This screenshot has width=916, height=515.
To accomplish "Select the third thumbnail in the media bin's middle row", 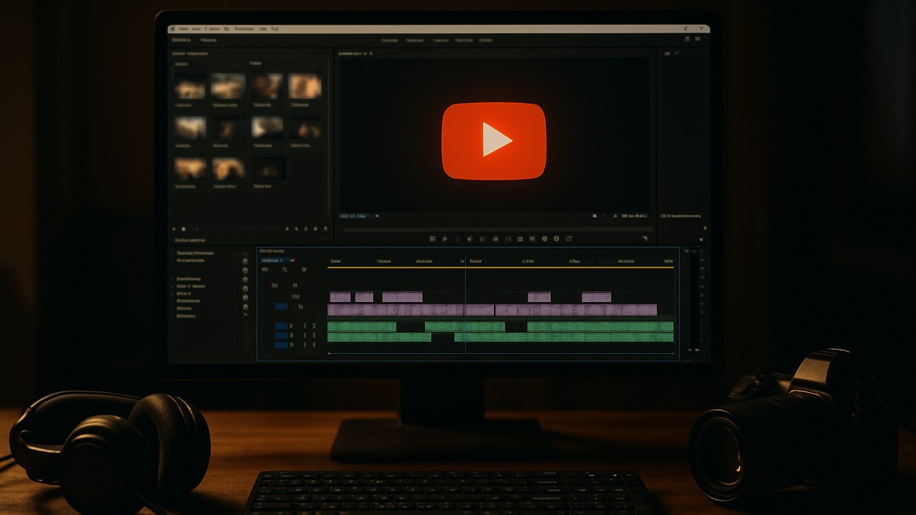I will point(268,127).
